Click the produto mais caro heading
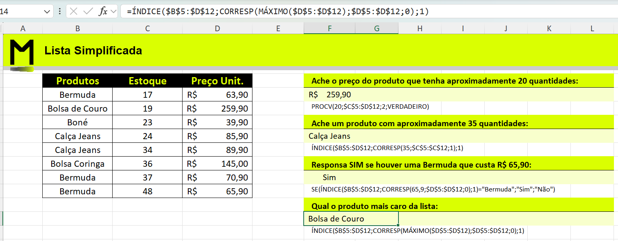 (x=374, y=206)
